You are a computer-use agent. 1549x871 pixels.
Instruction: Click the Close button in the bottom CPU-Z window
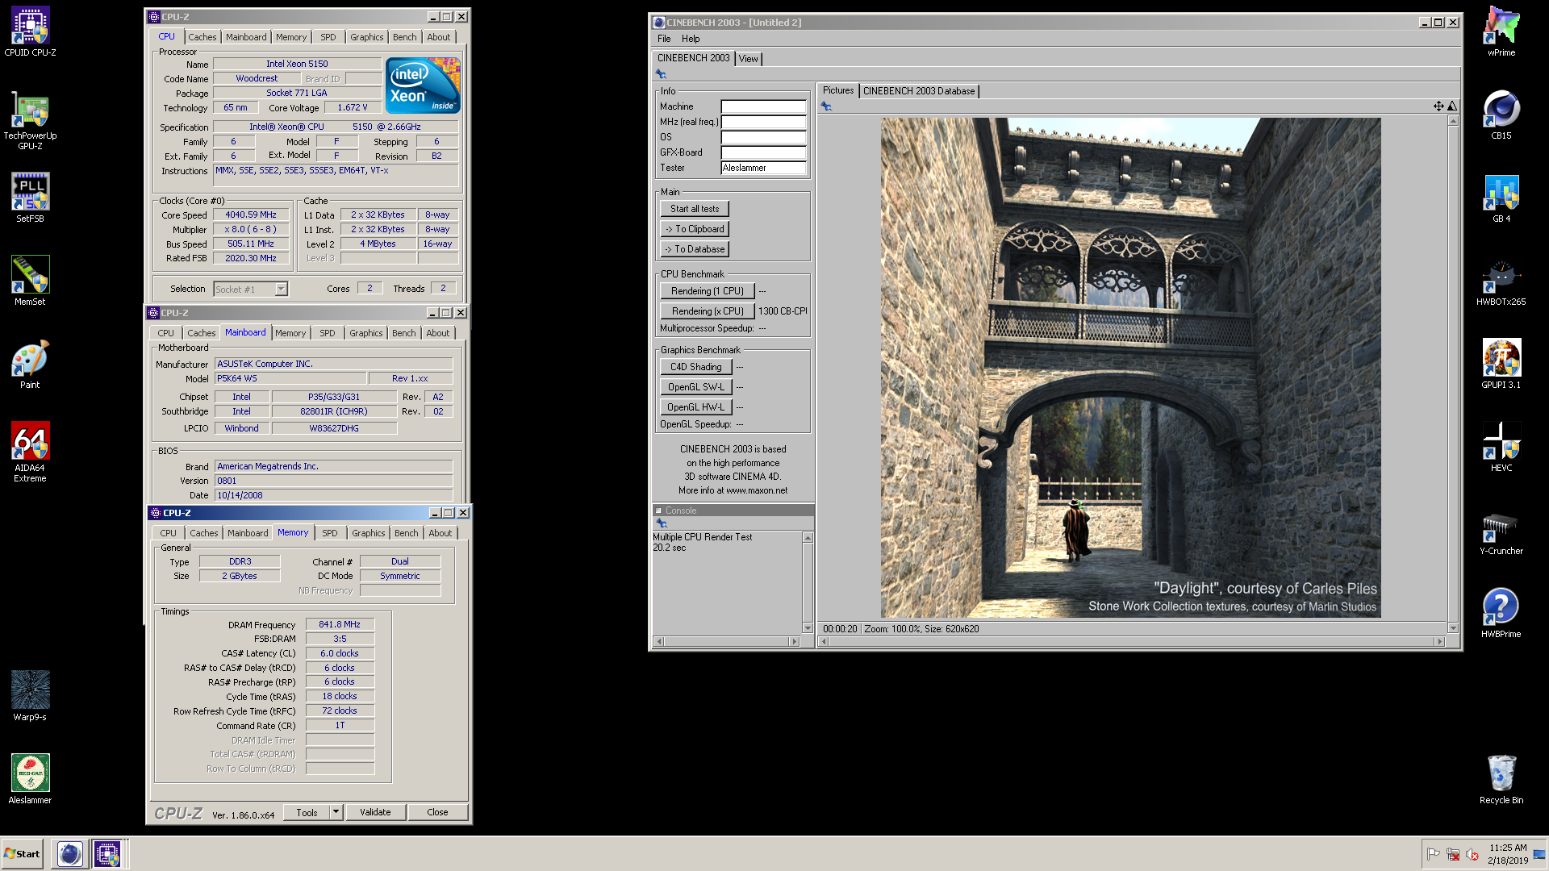[x=437, y=812]
